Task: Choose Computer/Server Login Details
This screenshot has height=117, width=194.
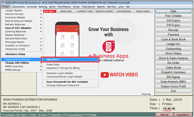Action: pyautogui.click(x=70, y=77)
